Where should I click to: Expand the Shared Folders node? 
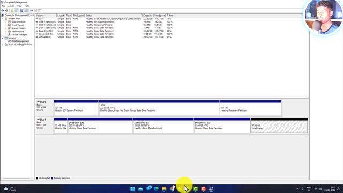point(6,28)
